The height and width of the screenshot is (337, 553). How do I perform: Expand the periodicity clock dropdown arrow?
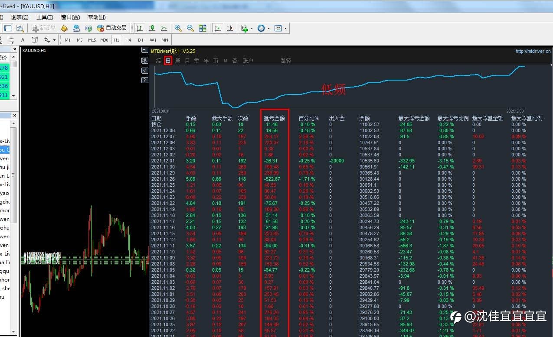tap(268, 29)
